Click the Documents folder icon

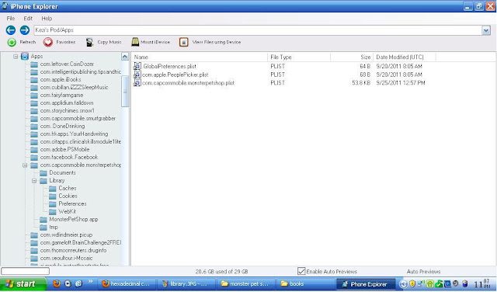43,172
